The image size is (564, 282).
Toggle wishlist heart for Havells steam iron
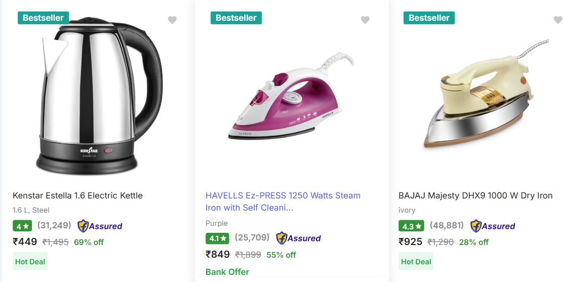[365, 20]
